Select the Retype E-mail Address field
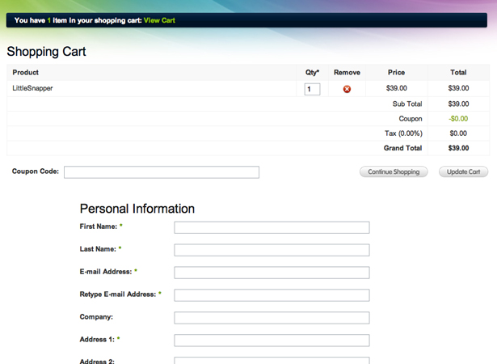This screenshot has height=364, width=497. 272,295
